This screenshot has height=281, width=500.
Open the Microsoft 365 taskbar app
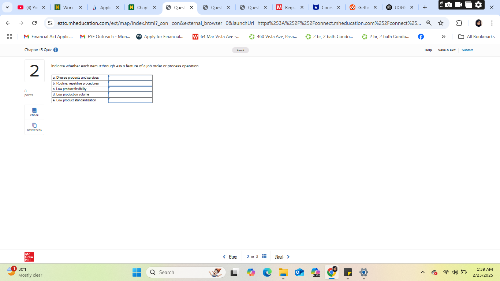tap(316, 272)
